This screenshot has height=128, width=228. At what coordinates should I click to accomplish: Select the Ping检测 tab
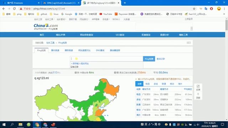click(41, 50)
